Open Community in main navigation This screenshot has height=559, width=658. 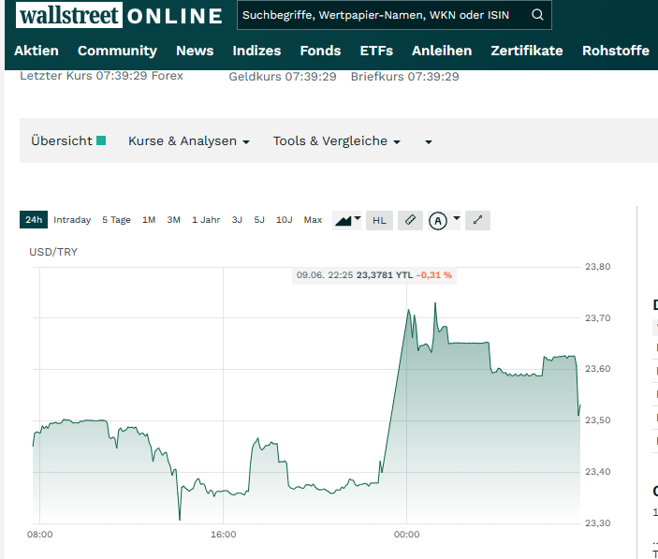coord(117,51)
